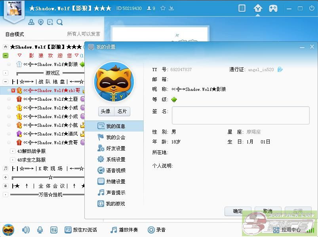318x237 pixels.
Task: Click the download icon beside the star
Action: pos(171,8)
